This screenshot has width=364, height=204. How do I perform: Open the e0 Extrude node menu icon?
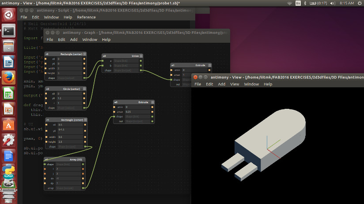click(x=152, y=102)
